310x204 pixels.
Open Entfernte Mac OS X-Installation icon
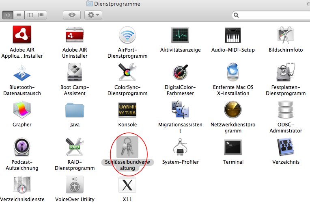pyautogui.click(x=233, y=72)
